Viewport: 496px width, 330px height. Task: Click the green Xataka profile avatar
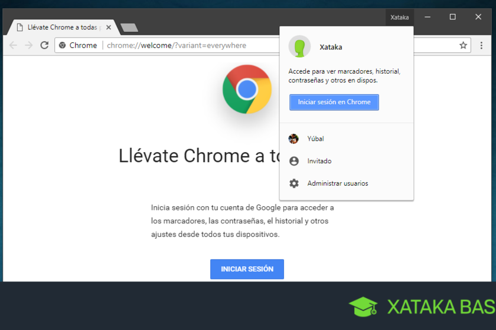(x=299, y=47)
